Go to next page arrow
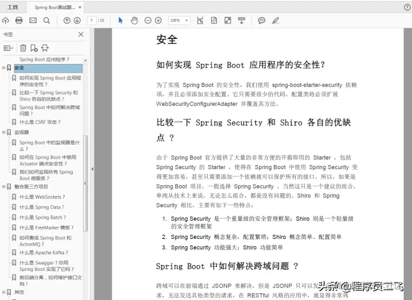This screenshot has height=300, width=412. pyautogui.click(x=77, y=21)
